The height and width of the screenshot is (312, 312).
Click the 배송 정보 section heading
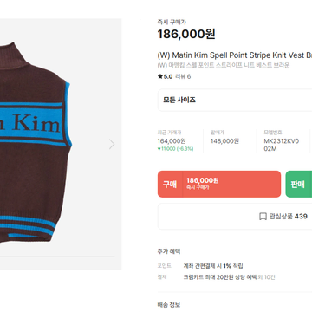[x=169, y=305]
